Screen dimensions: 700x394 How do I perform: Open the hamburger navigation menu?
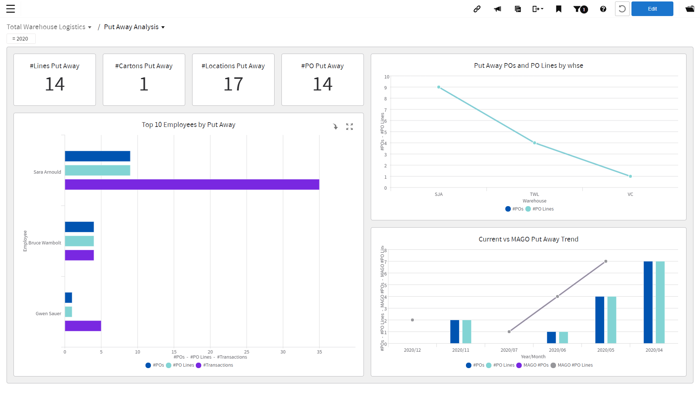(x=11, y=9)
